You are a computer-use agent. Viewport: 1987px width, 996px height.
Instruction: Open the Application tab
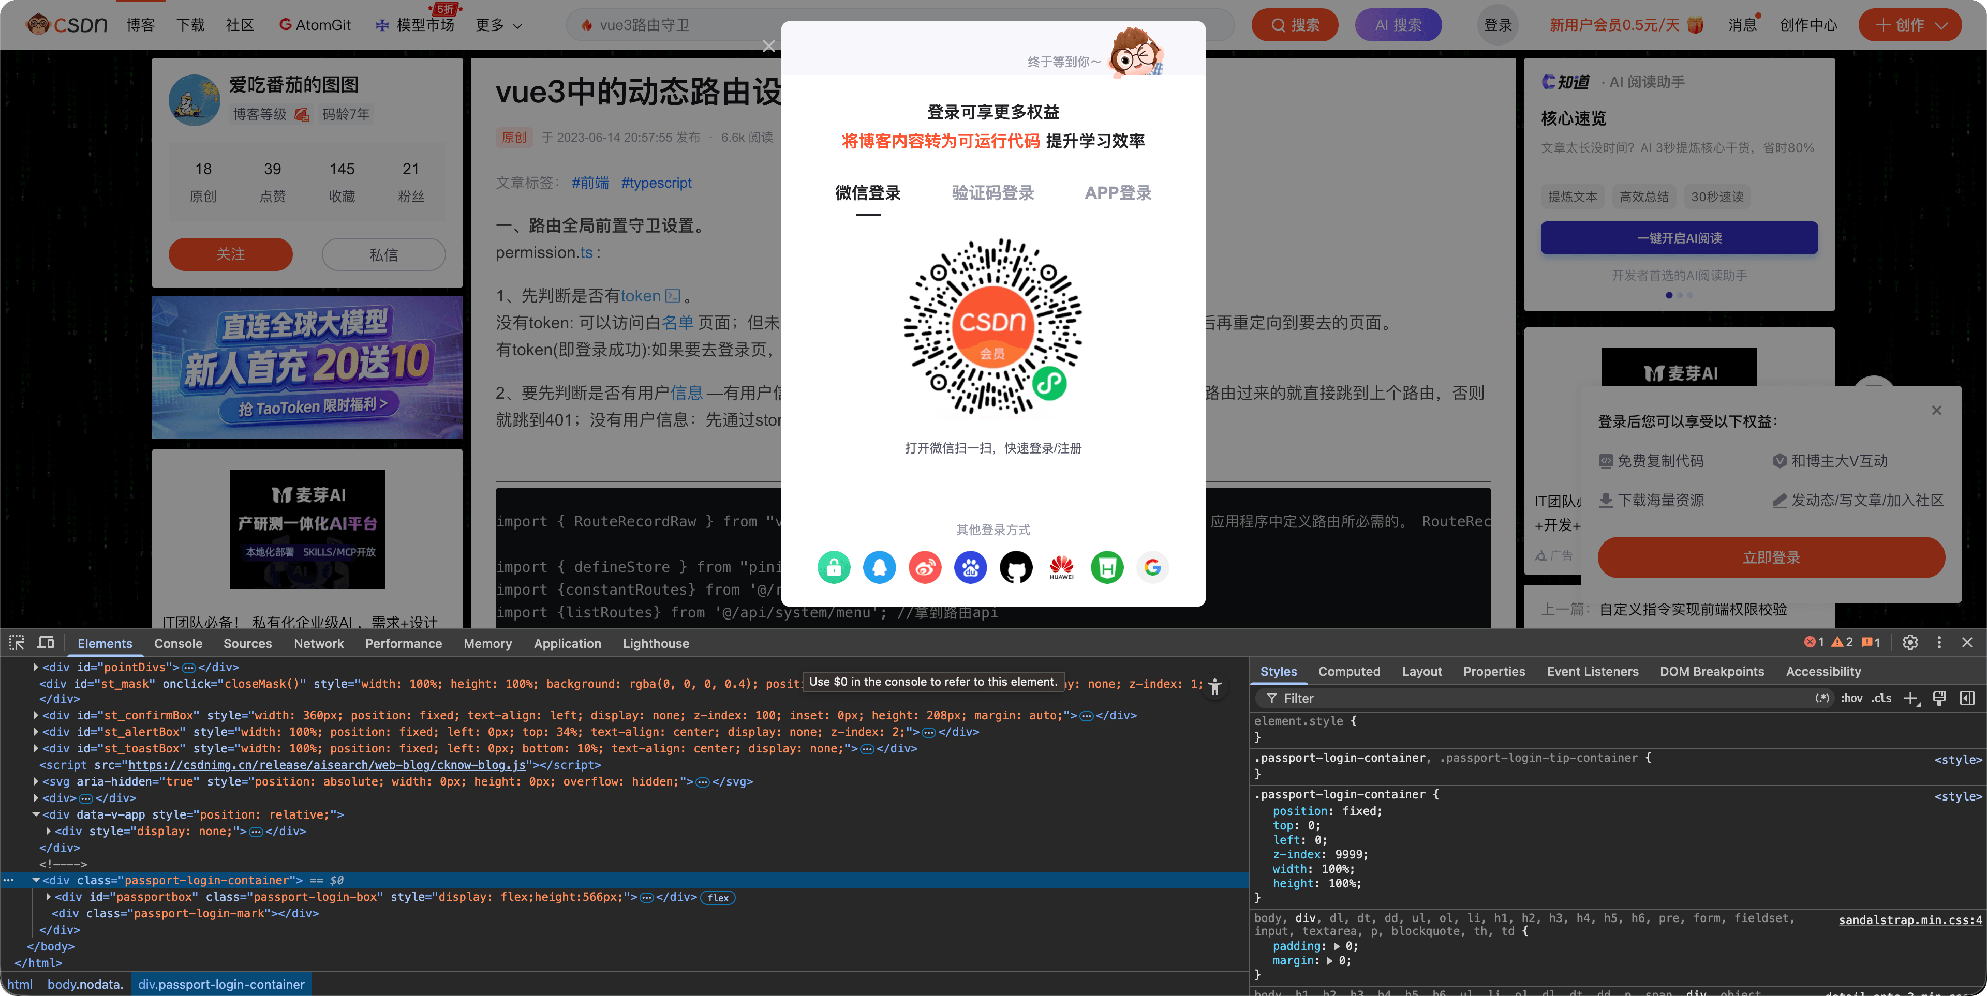(x=567, y=644)
